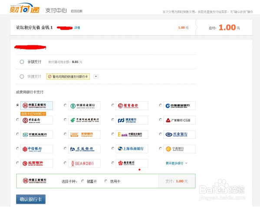Click the 选择卡种 label
260x207 pixels.
69,181
